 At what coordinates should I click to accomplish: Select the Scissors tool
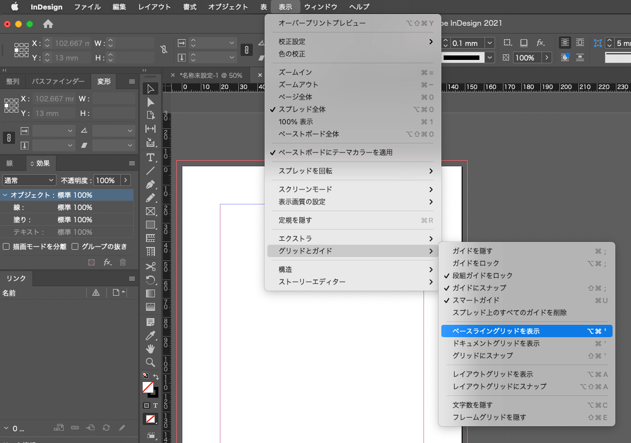(x=150, y=266)
